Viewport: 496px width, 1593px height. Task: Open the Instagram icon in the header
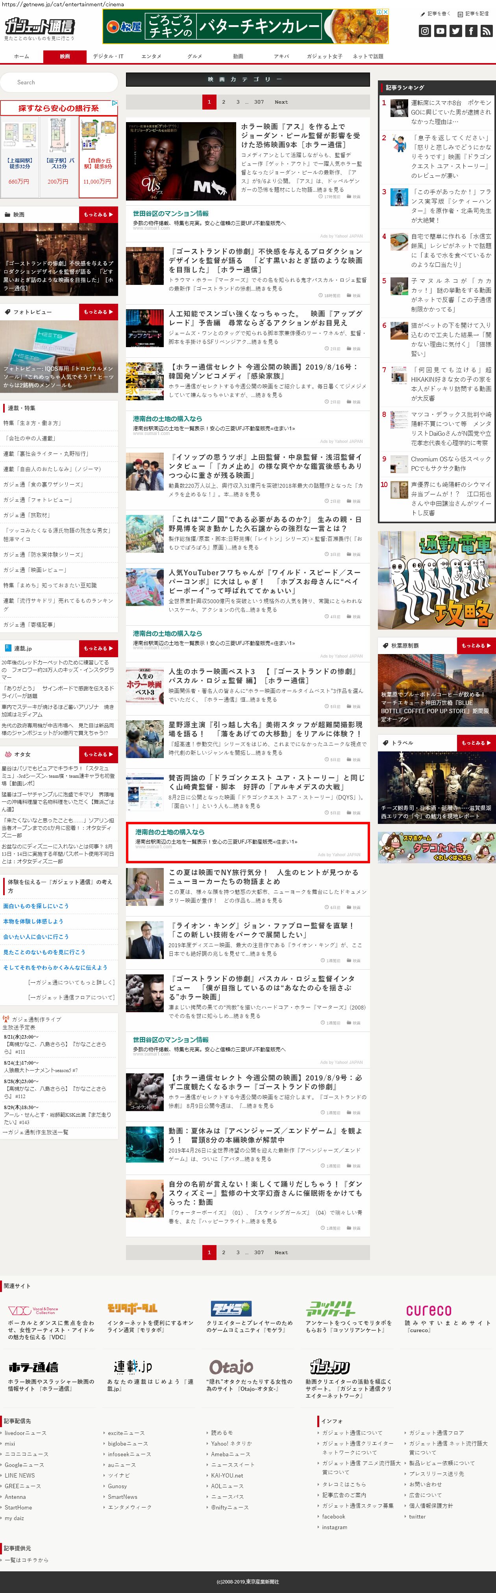click(425, 31)
